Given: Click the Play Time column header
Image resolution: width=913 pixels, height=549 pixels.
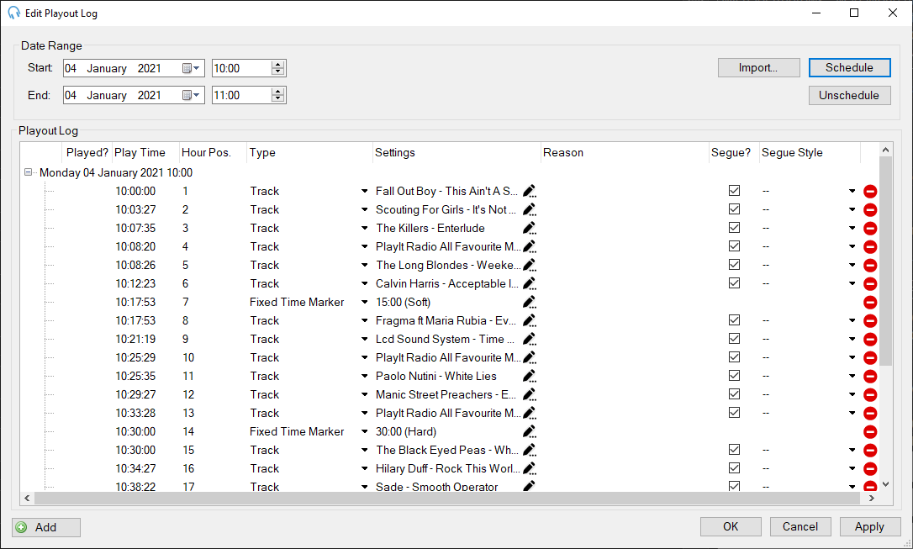Looking at the screenshot, I should (145, 152).
